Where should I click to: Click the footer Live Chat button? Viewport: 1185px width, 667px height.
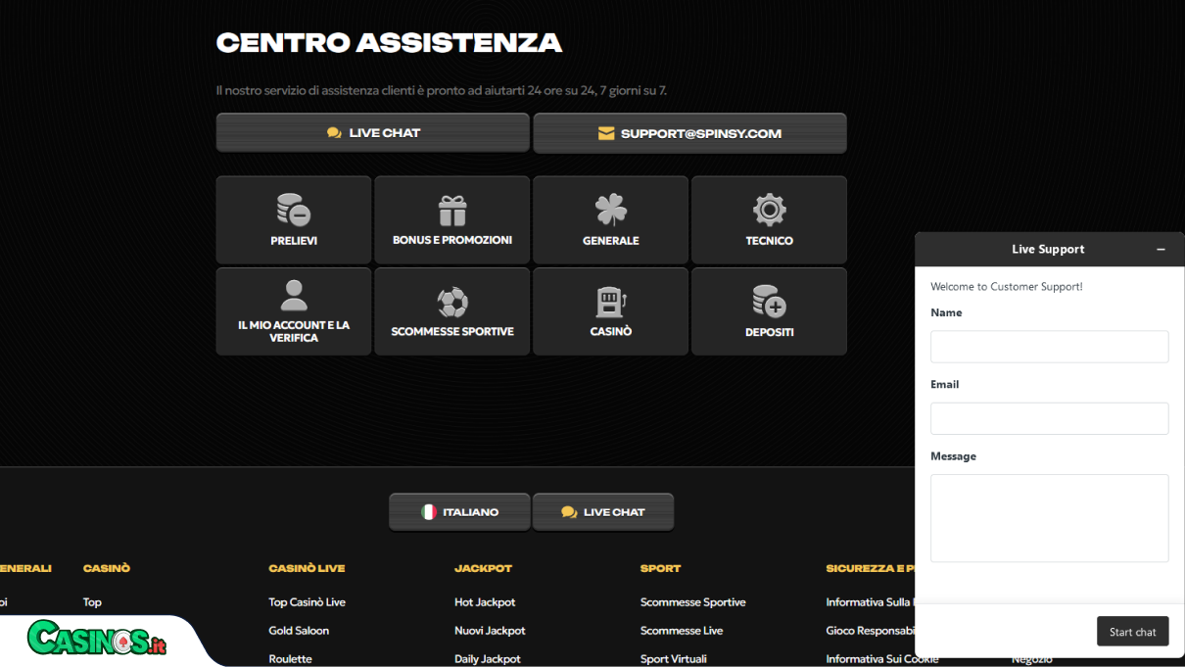(603, 512)
